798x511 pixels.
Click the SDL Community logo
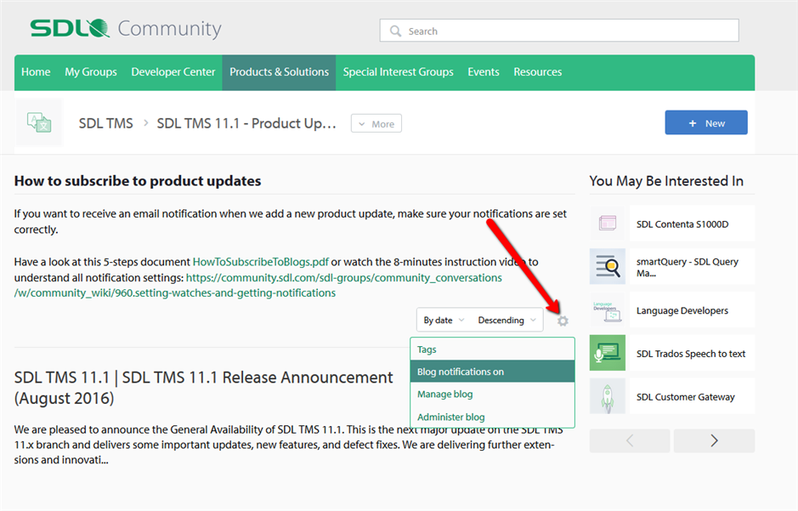pos(126,29)
